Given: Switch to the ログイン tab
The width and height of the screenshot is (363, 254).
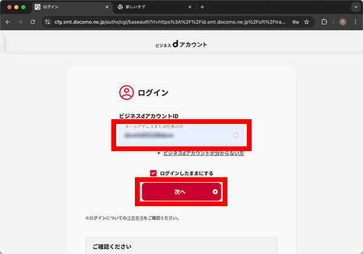Looking at the screenshot, I should pyautogui.click(x=72, y=7).
